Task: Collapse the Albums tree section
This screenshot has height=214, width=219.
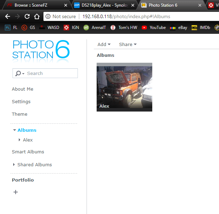Action: point(14,130)
